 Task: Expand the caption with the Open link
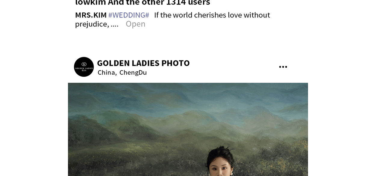coord(135,24)
